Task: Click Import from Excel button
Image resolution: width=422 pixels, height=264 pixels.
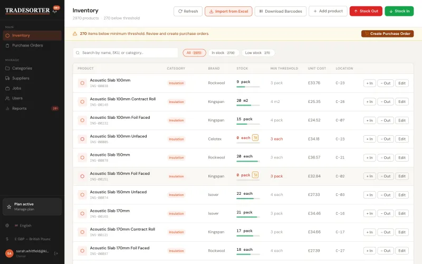Action: point(228,11)
